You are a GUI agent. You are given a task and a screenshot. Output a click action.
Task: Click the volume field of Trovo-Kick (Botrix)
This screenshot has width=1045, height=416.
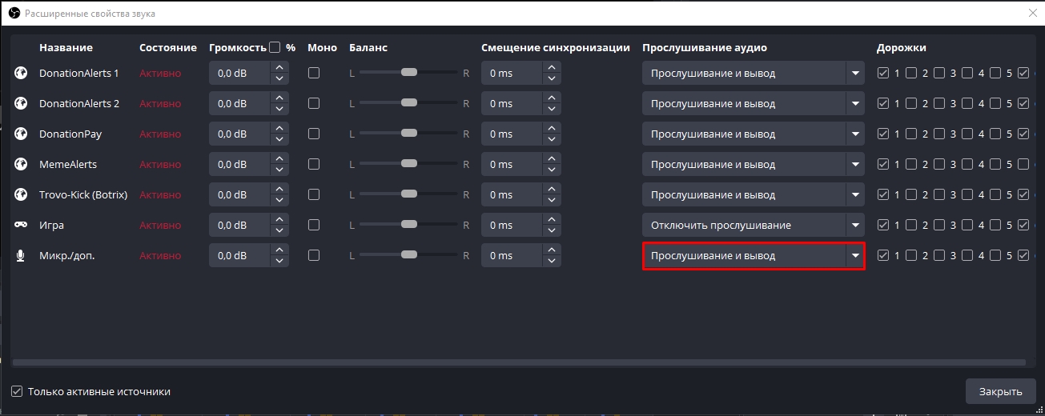239,194
